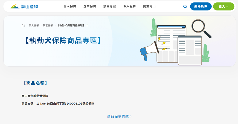Open the 熱賣專案 menu
This screenshot has height=124, width=238.
(x=110, y=6)
